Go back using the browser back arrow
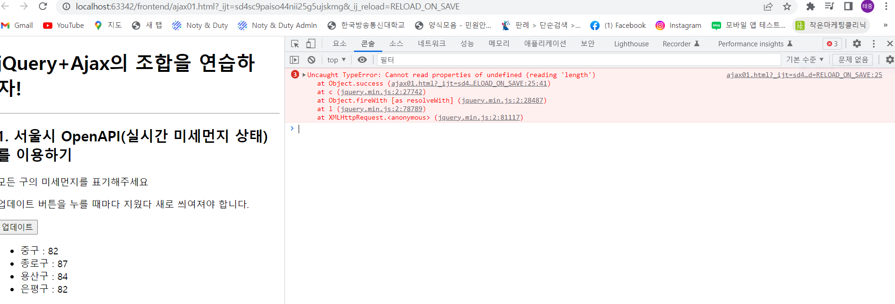 [6, 6]
